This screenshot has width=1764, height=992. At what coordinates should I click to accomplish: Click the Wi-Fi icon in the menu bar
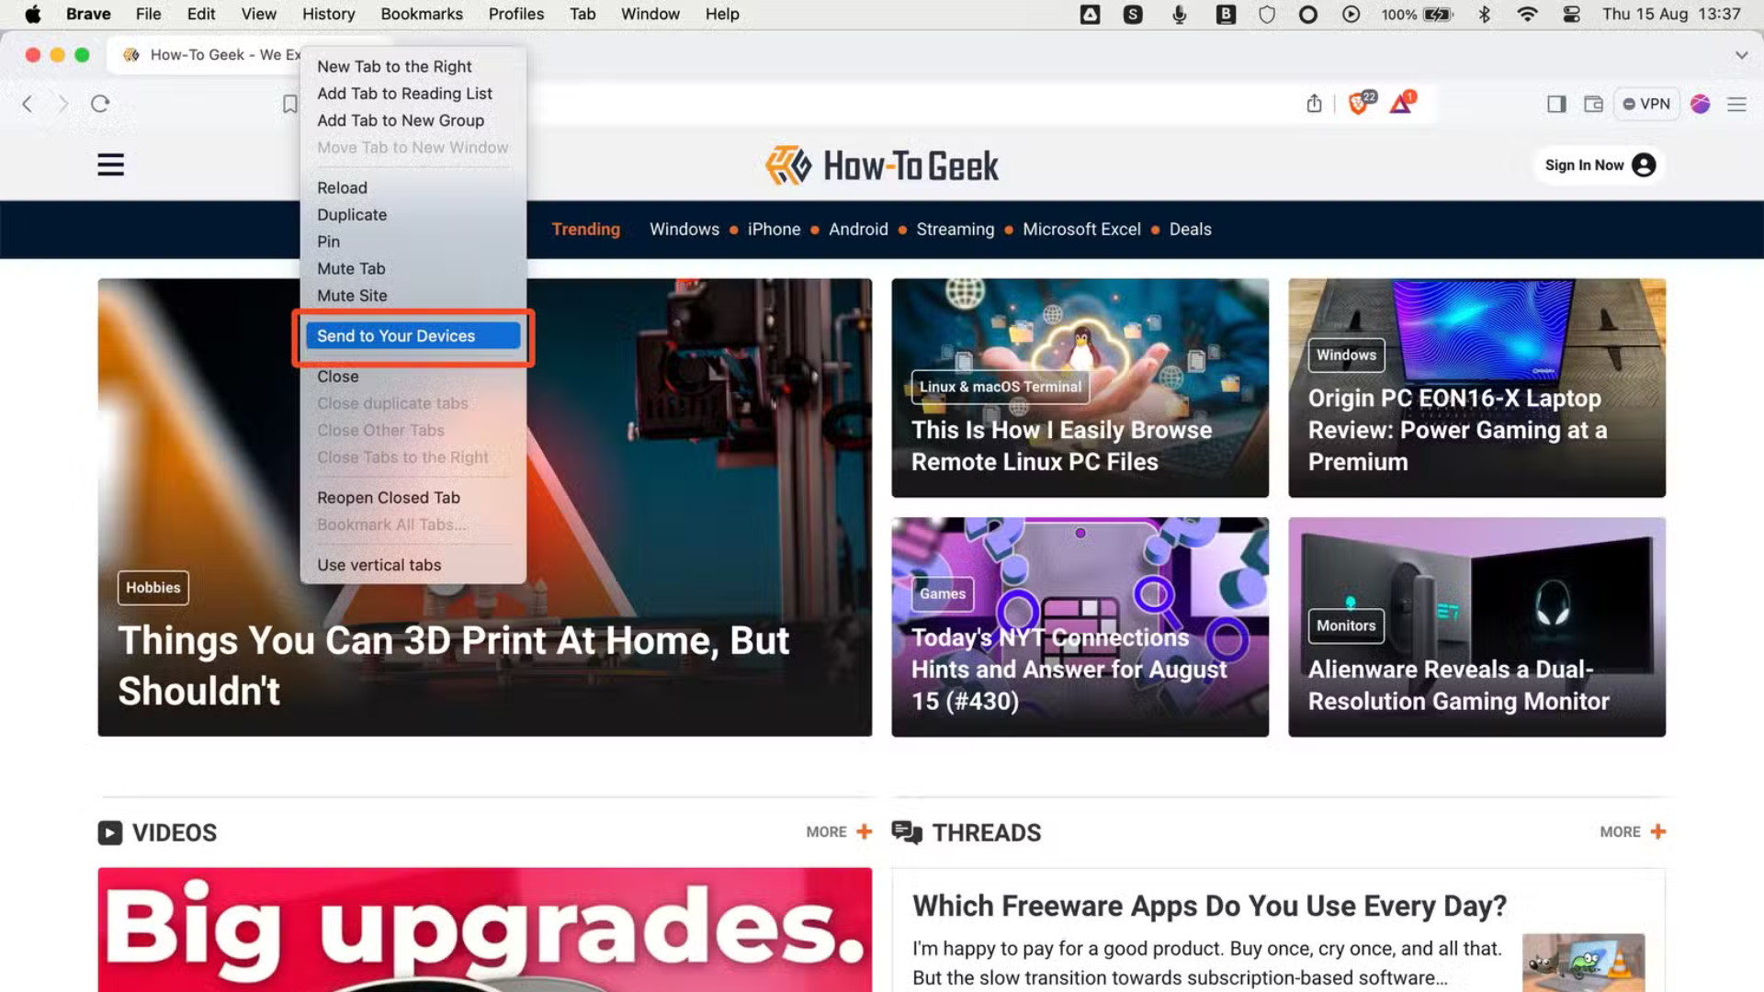1527,14
